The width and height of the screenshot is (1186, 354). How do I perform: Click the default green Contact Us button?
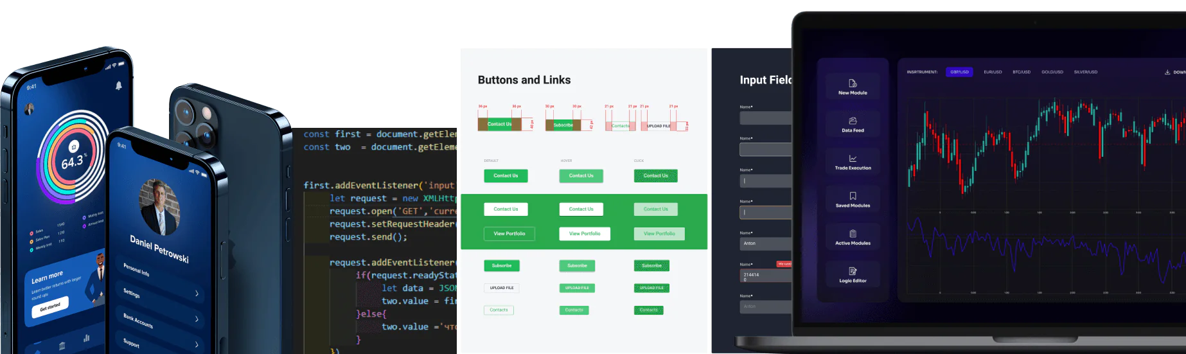pos(506,175)
